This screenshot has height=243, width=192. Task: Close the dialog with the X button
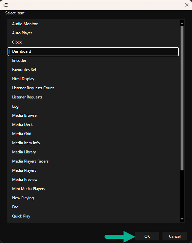(x=186, y=5)
